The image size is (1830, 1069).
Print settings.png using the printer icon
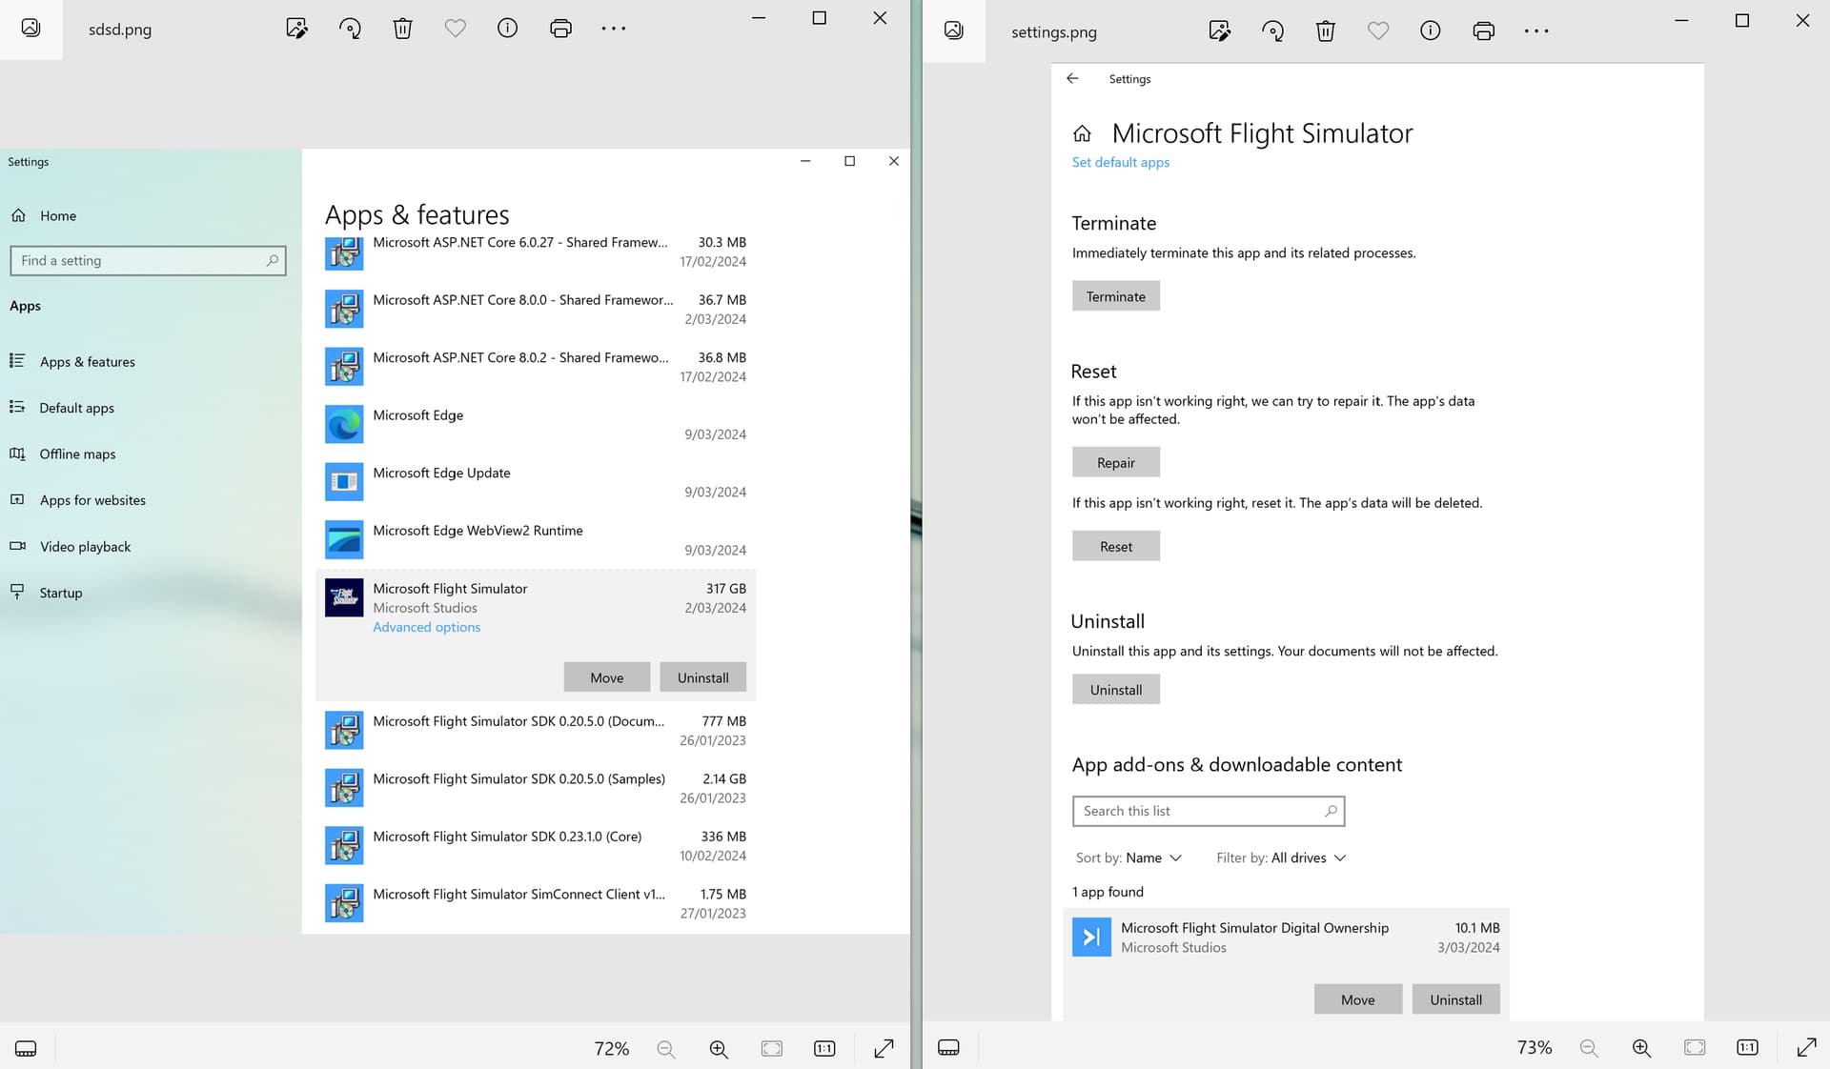[x=1483, y=31]
